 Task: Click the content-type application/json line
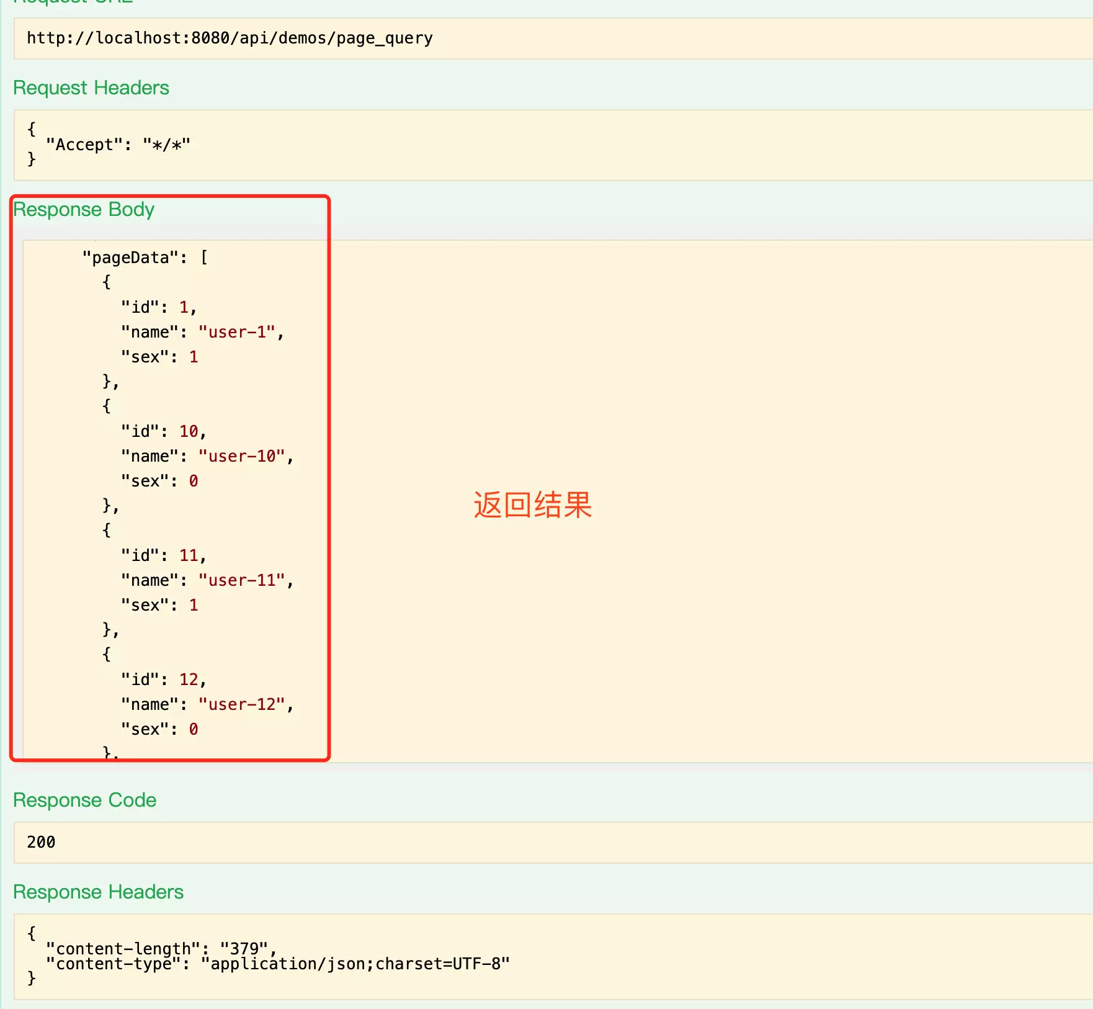(278, 964)
